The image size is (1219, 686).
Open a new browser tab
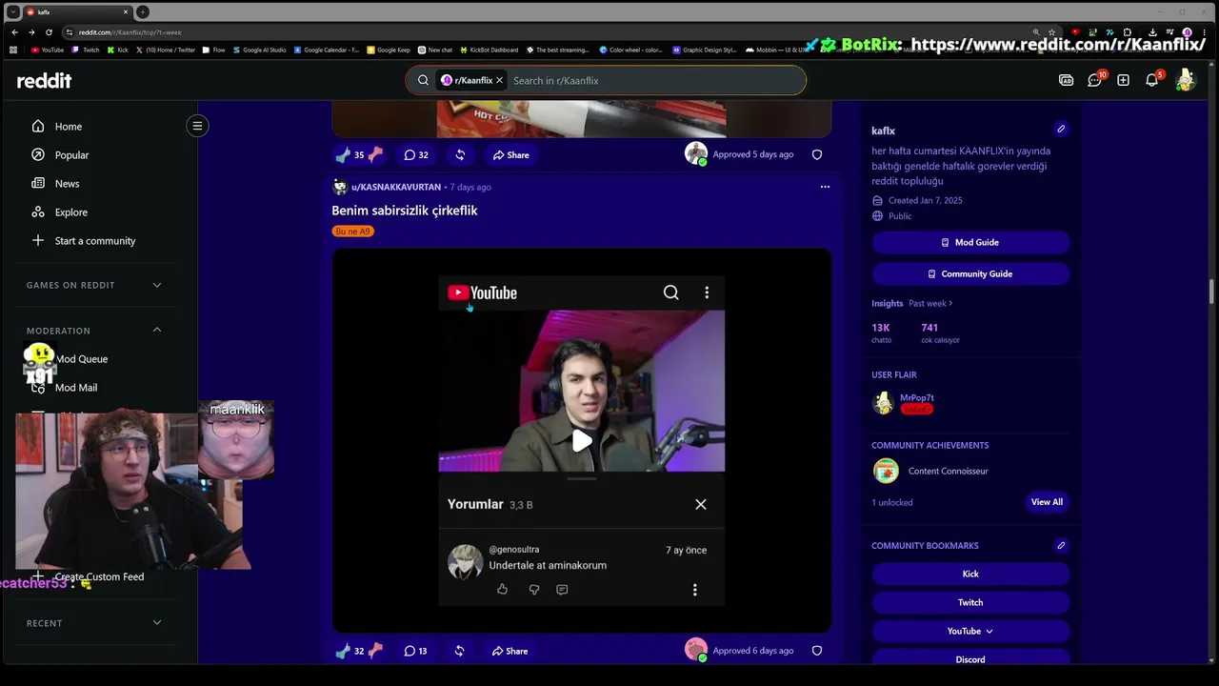(143, 12)
